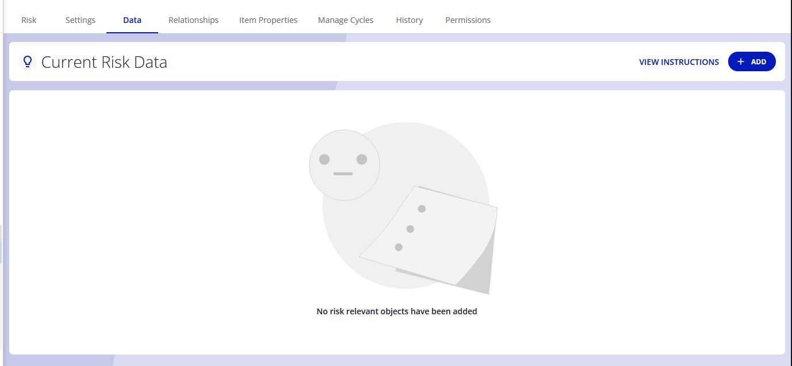Click the ADD button to add risk data

pos(752,61)
